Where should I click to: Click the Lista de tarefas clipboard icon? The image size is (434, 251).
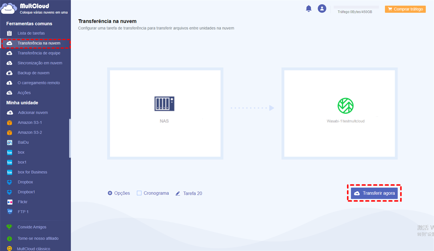(10, 33)
